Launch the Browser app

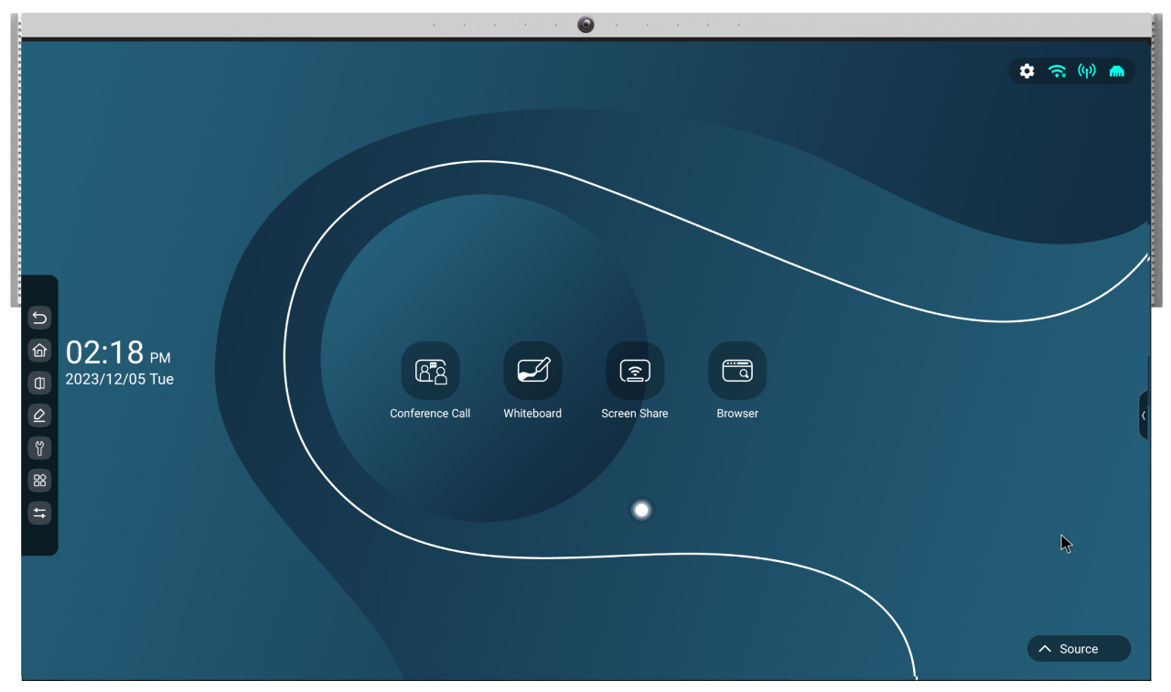click(x=737, y=371)
